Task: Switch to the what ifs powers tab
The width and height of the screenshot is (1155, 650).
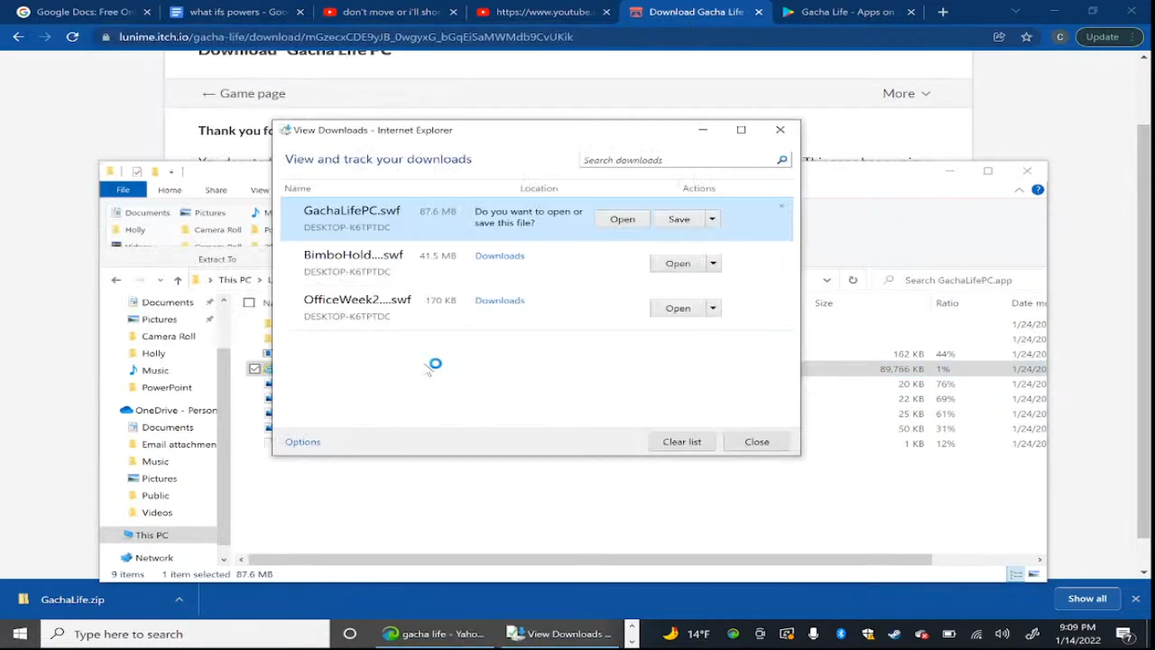Action: pyautogui.click(x=237, y=12)
